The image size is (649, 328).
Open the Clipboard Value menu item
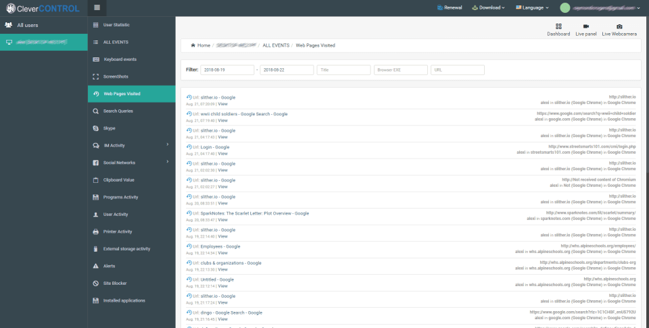click(132, 180)
